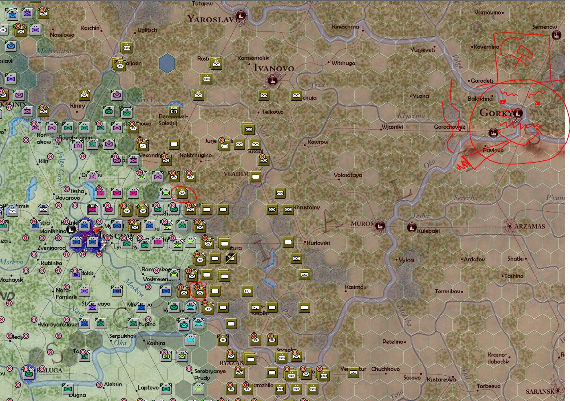
Task: Click the Arzamas city marker
Action: (509, 226)
